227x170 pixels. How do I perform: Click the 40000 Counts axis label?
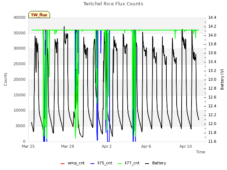coord(20,18)
